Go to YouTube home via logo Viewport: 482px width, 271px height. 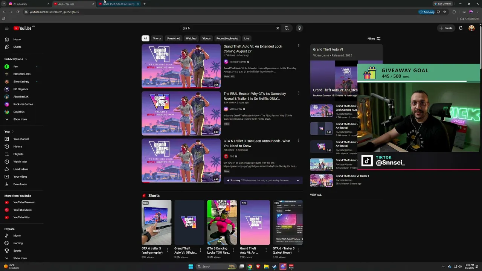[x=23, y=28]
